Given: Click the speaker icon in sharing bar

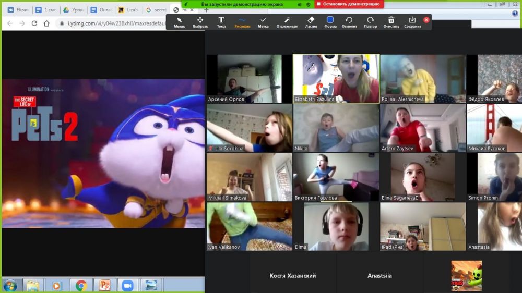Looking at the screenshot, I should tap(300, 4).
